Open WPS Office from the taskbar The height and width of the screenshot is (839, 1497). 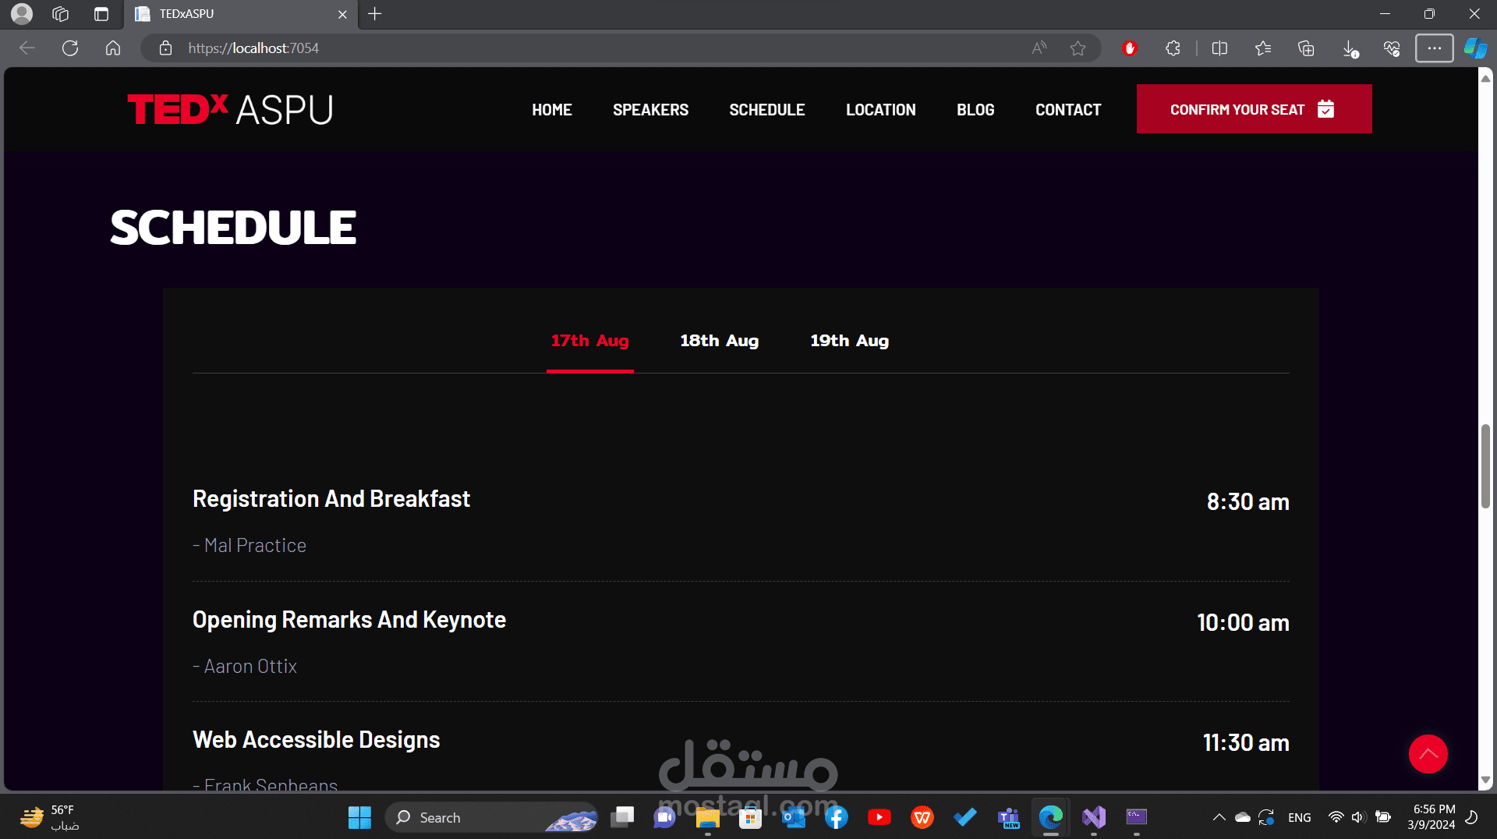click(922, 817)
